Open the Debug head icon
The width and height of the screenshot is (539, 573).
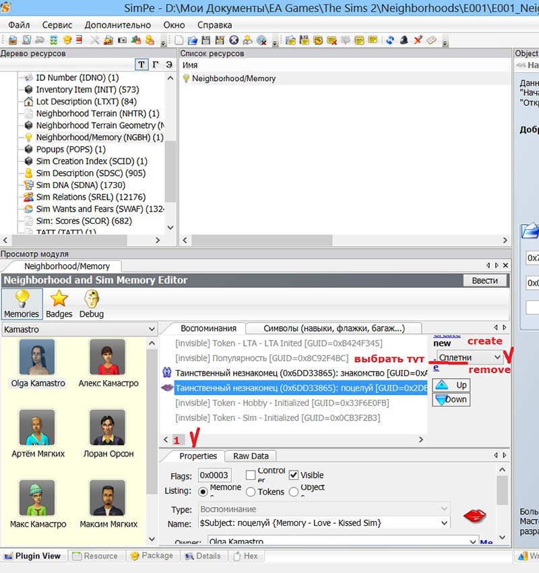[x=92, y=303]
